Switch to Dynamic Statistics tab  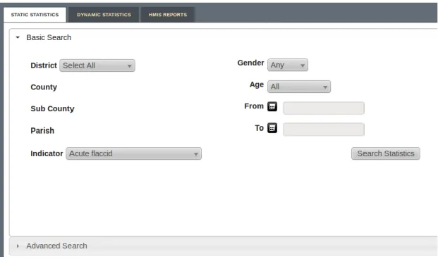104,15
